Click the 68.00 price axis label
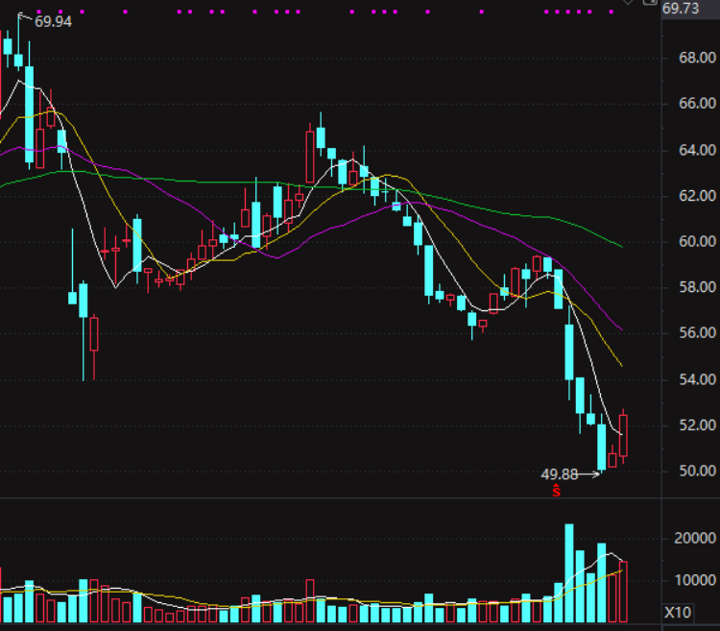Image resolution: width=720 pixels, height=631 pixels. (697, 58)
